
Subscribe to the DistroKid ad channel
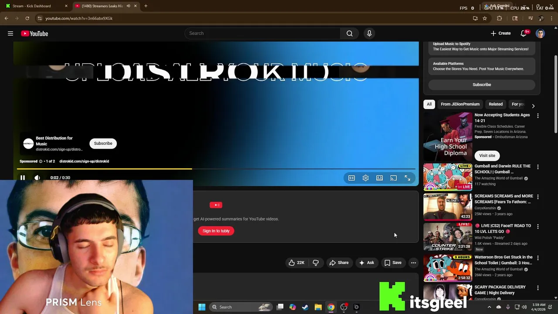pyautogui.click(x=103, y=143)
